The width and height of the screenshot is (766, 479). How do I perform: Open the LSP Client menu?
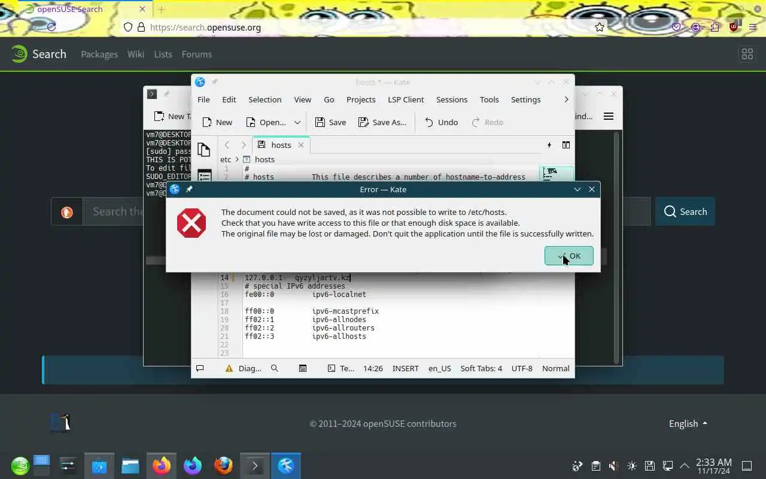point(406,99)
